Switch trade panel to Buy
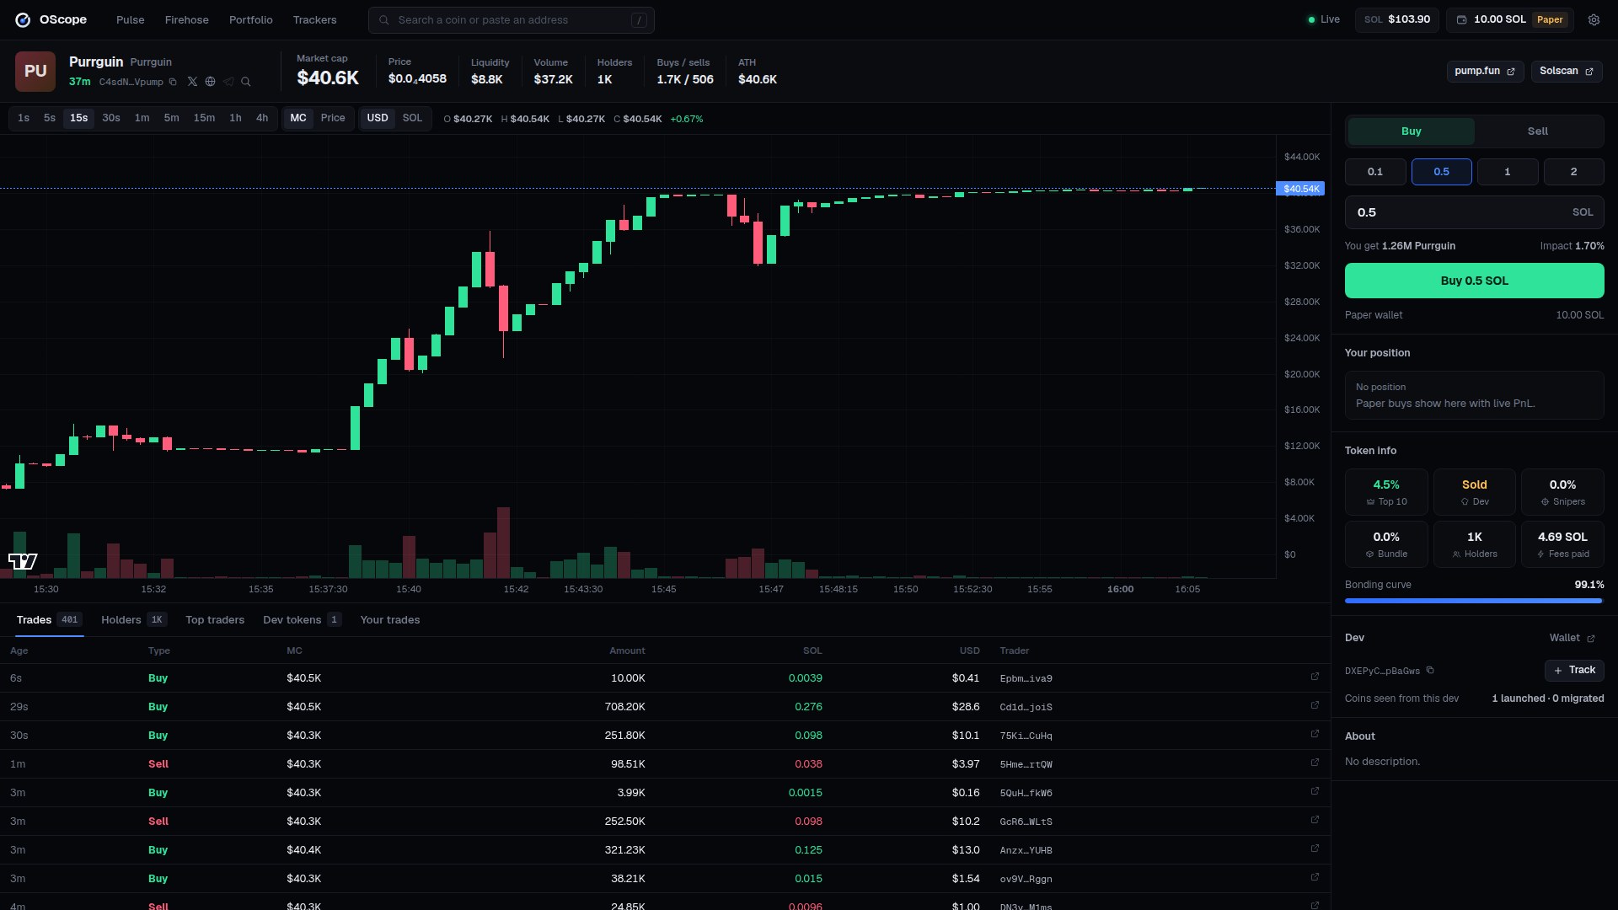Screen dimensions: 1618x910 point(1412,131)
